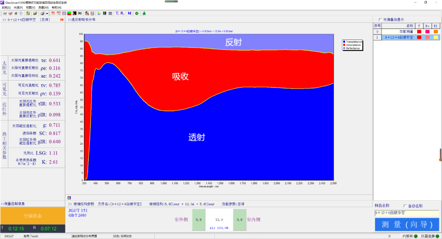This screenshot has width=442, height=239.
Task: Click the blue T transmittance measure icon
Action: (117, 13)
